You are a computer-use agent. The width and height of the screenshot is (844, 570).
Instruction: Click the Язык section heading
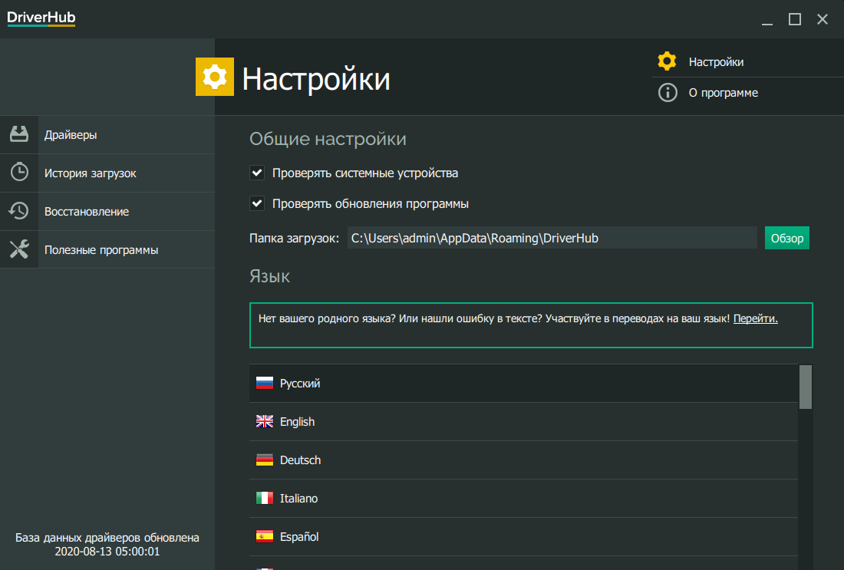tap(269, 276)
